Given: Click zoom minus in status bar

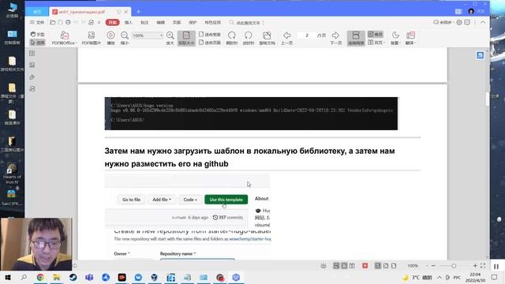Looking at the screenshot, I should (x=433, y=266).
